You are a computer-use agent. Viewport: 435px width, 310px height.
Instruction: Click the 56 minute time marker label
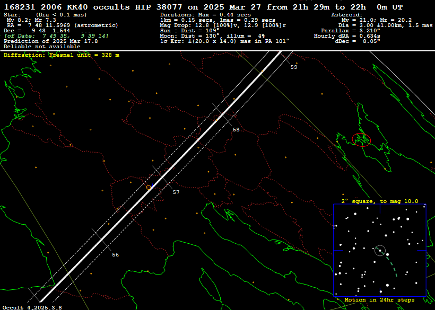pos(115,255)
